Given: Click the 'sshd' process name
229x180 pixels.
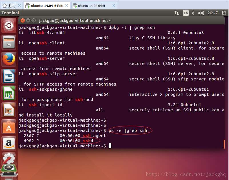Looking at the screenshot, I should pos(88,141).
